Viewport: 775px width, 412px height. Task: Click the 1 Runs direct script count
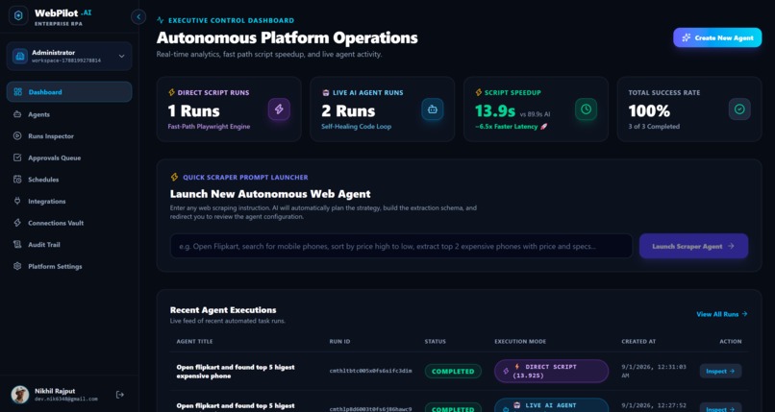click(194, 111)
